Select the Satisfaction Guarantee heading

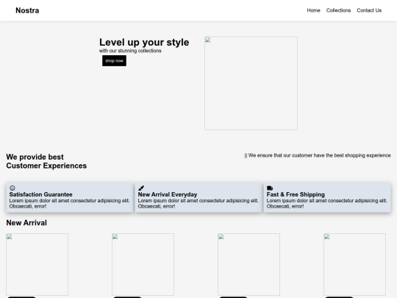[x=40, y=194]
